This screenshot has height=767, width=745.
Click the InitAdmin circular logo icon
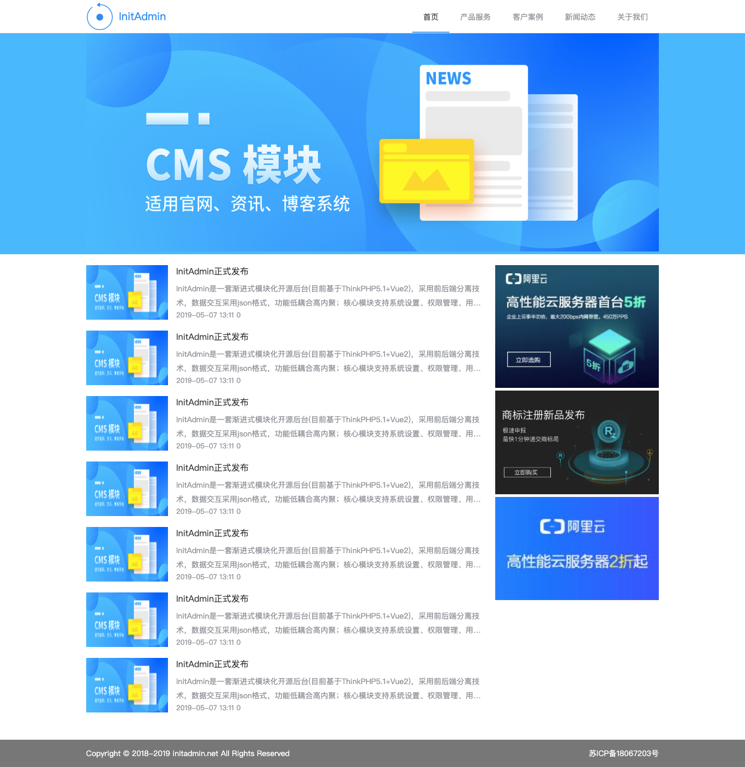tap(99, 16)
